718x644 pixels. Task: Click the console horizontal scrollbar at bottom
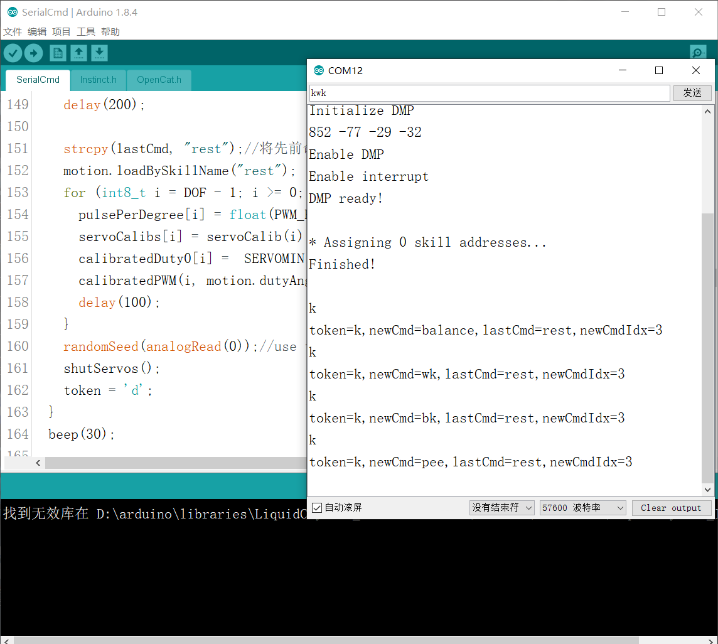click(326, 640)
